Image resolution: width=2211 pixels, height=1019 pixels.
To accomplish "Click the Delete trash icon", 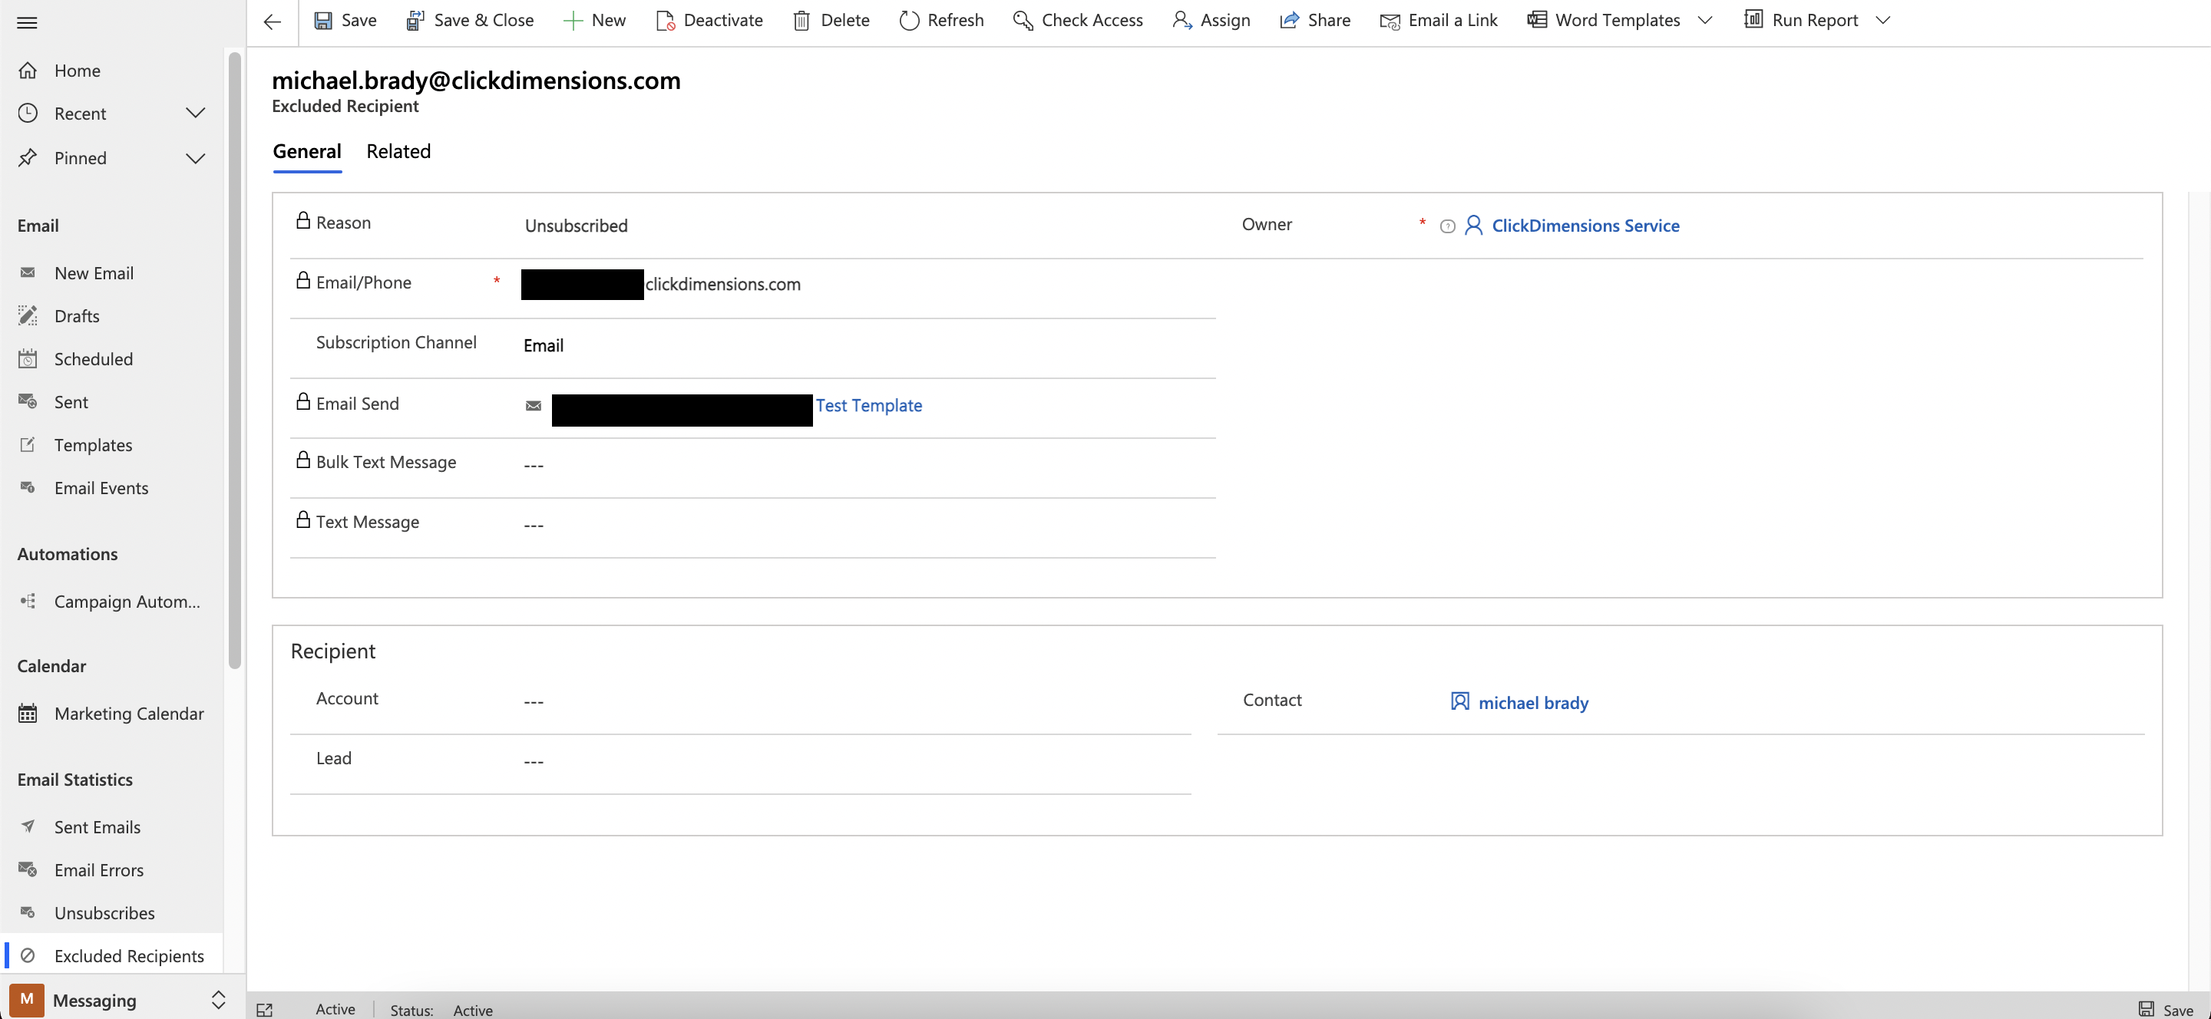I will point(801,21).
